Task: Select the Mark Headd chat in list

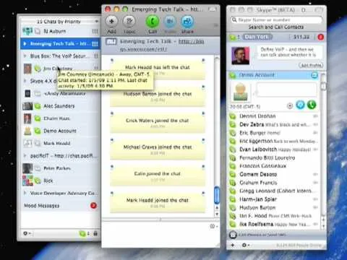Action: click(x=60, y=143)
